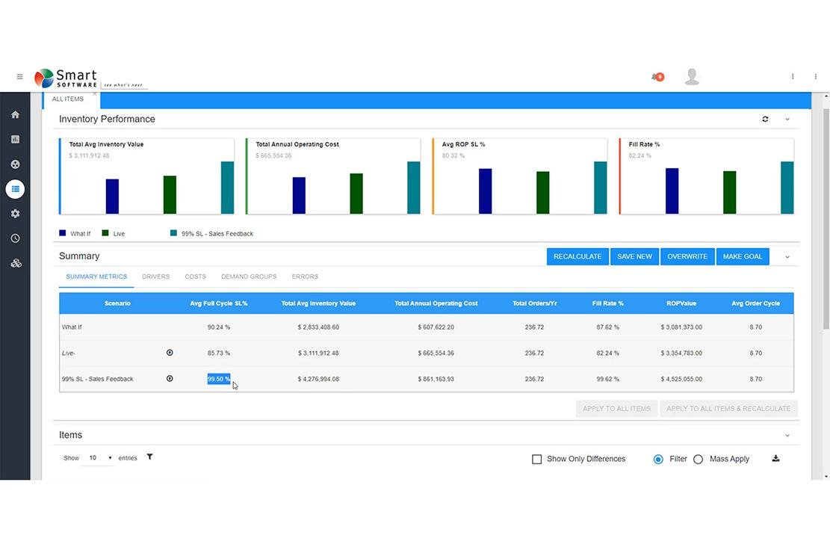
Task: Click the highlighted 99.50 % service level field
Action: click(218, 379)
